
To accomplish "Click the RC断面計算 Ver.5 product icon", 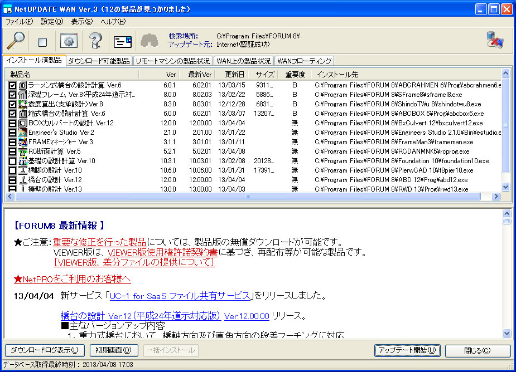I will point(23,151).
